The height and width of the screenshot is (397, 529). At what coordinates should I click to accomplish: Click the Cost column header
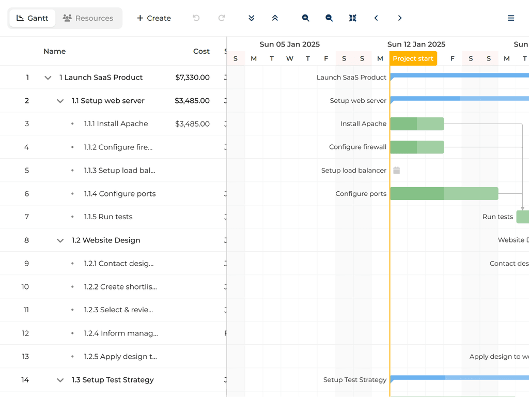[x=201, y=51]
